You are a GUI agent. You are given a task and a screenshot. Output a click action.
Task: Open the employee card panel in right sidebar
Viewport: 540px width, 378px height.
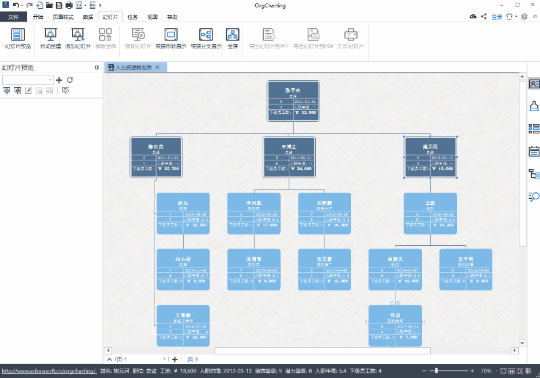[534, 84]
